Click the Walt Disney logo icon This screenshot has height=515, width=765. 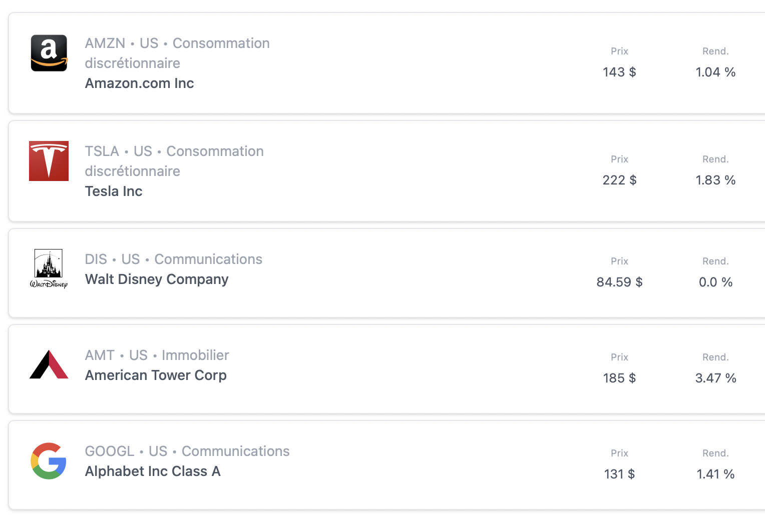(49, 269)
